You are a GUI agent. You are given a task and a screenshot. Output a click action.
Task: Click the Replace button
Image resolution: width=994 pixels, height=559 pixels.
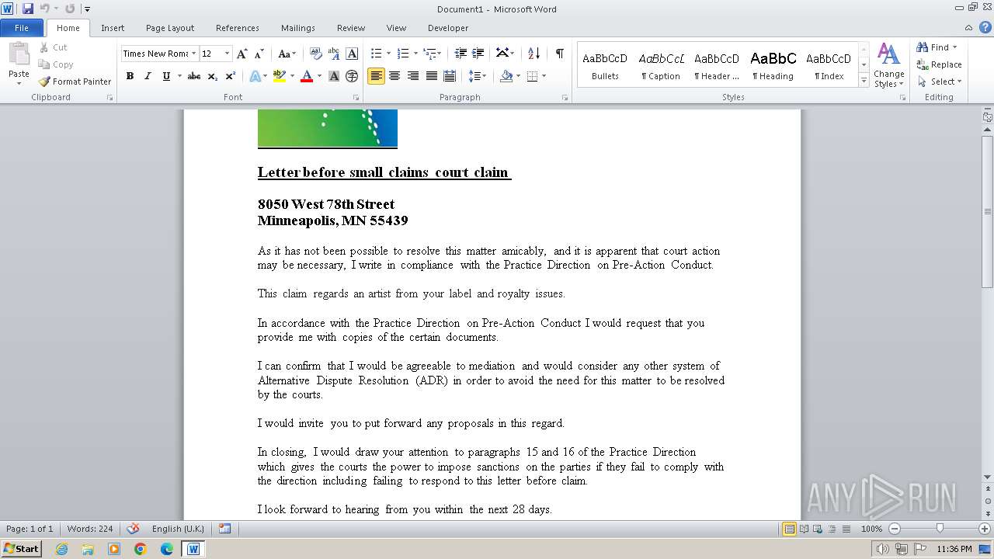pos(939,64)
